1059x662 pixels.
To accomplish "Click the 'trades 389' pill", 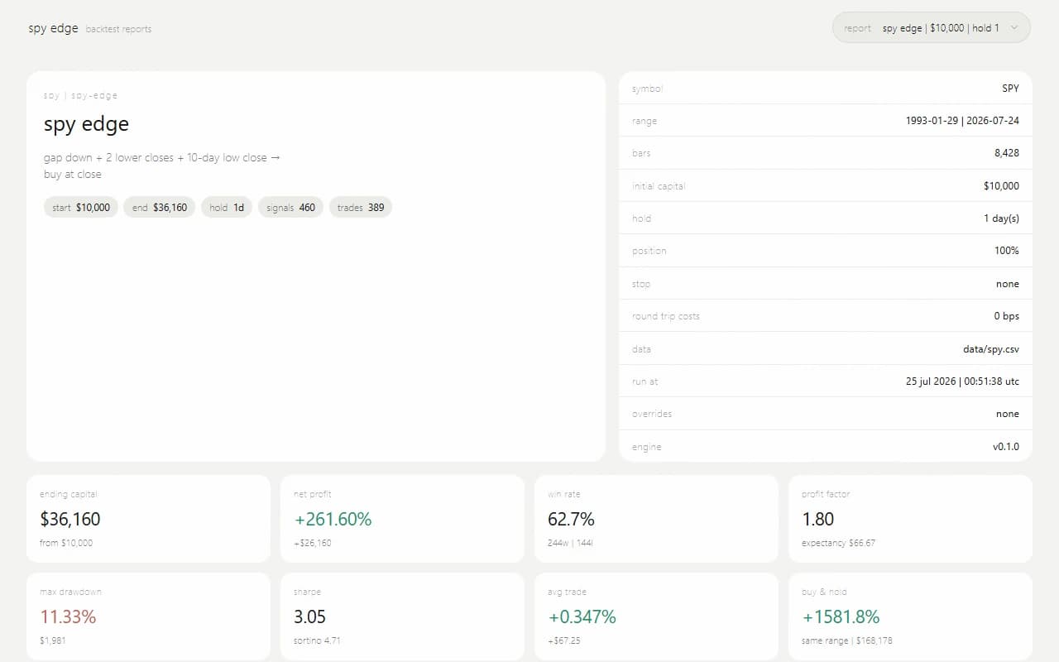I will [x=361, y=207].
